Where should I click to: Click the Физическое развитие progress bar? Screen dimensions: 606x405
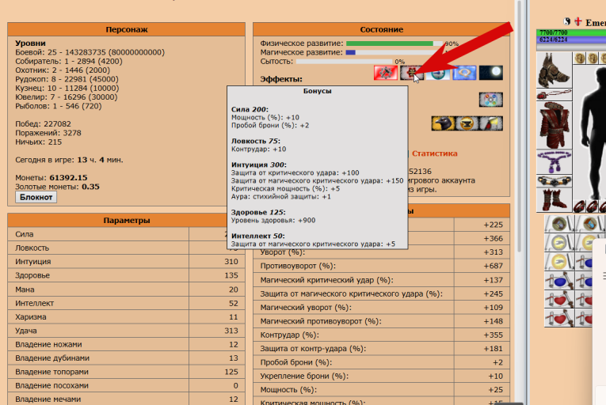394,44
